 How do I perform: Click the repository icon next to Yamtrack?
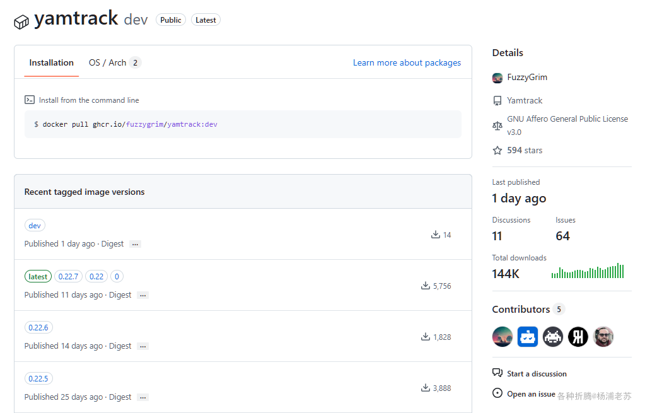(x=497, y=101)
